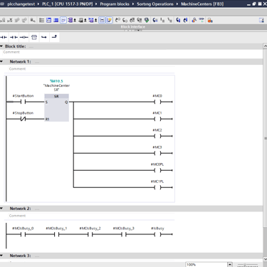Select the open branch favorite tool

pos(44,37)
